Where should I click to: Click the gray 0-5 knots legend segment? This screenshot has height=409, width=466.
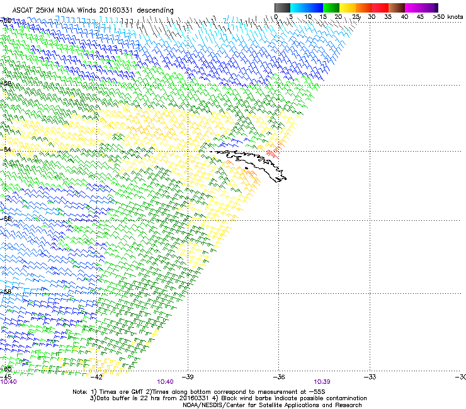[282, 8]
